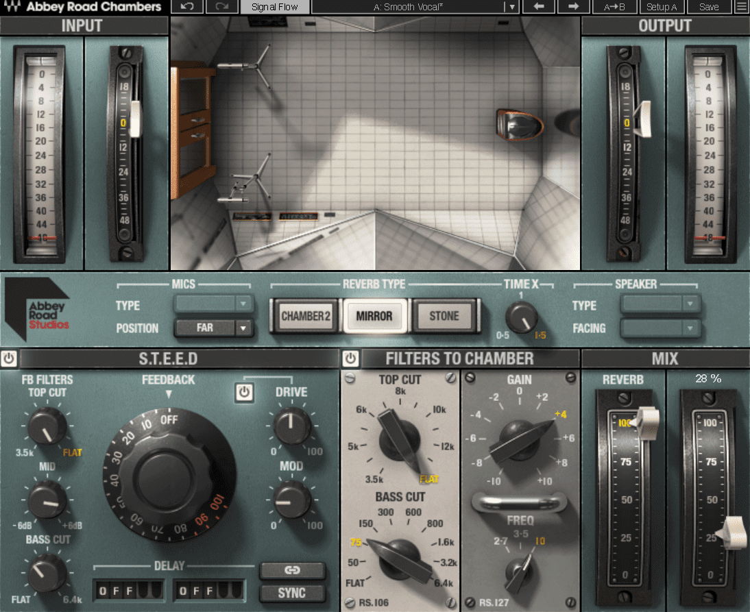Open Mics POSITION dropdown showing FAR
This screenshot has height=612, width=750.
pyautogui.click(x=213, y=328)
